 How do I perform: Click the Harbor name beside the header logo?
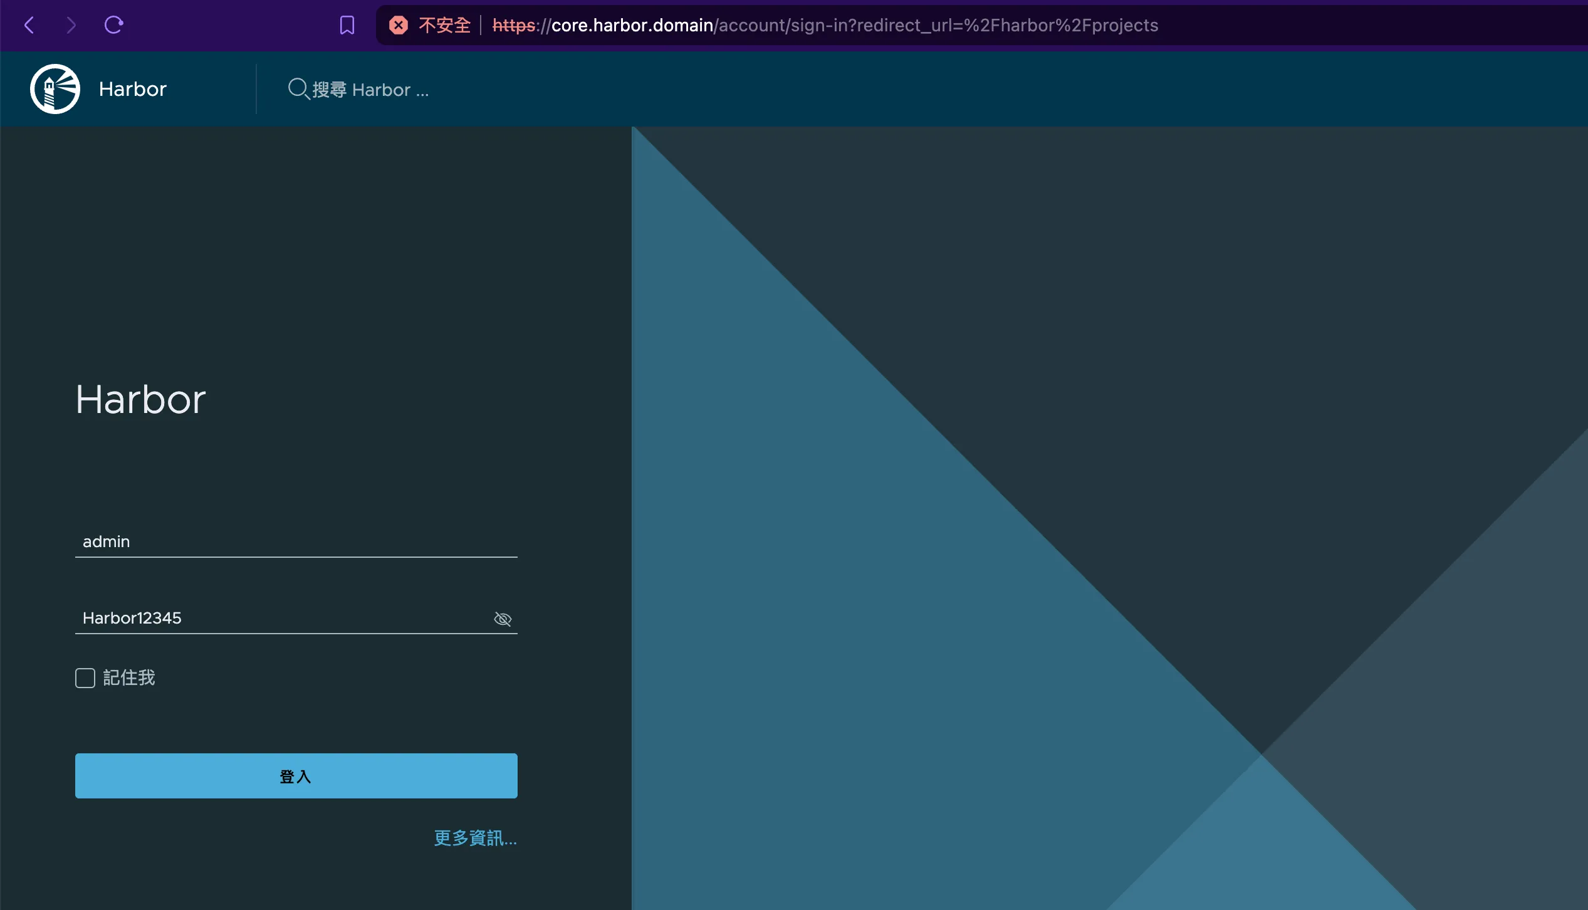point(133,89)
